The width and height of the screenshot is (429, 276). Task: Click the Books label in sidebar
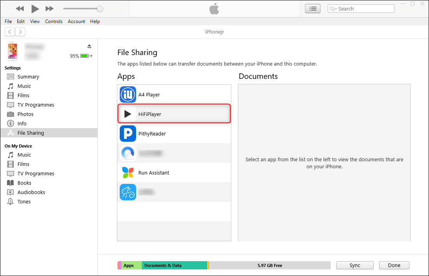pos(24,183)
